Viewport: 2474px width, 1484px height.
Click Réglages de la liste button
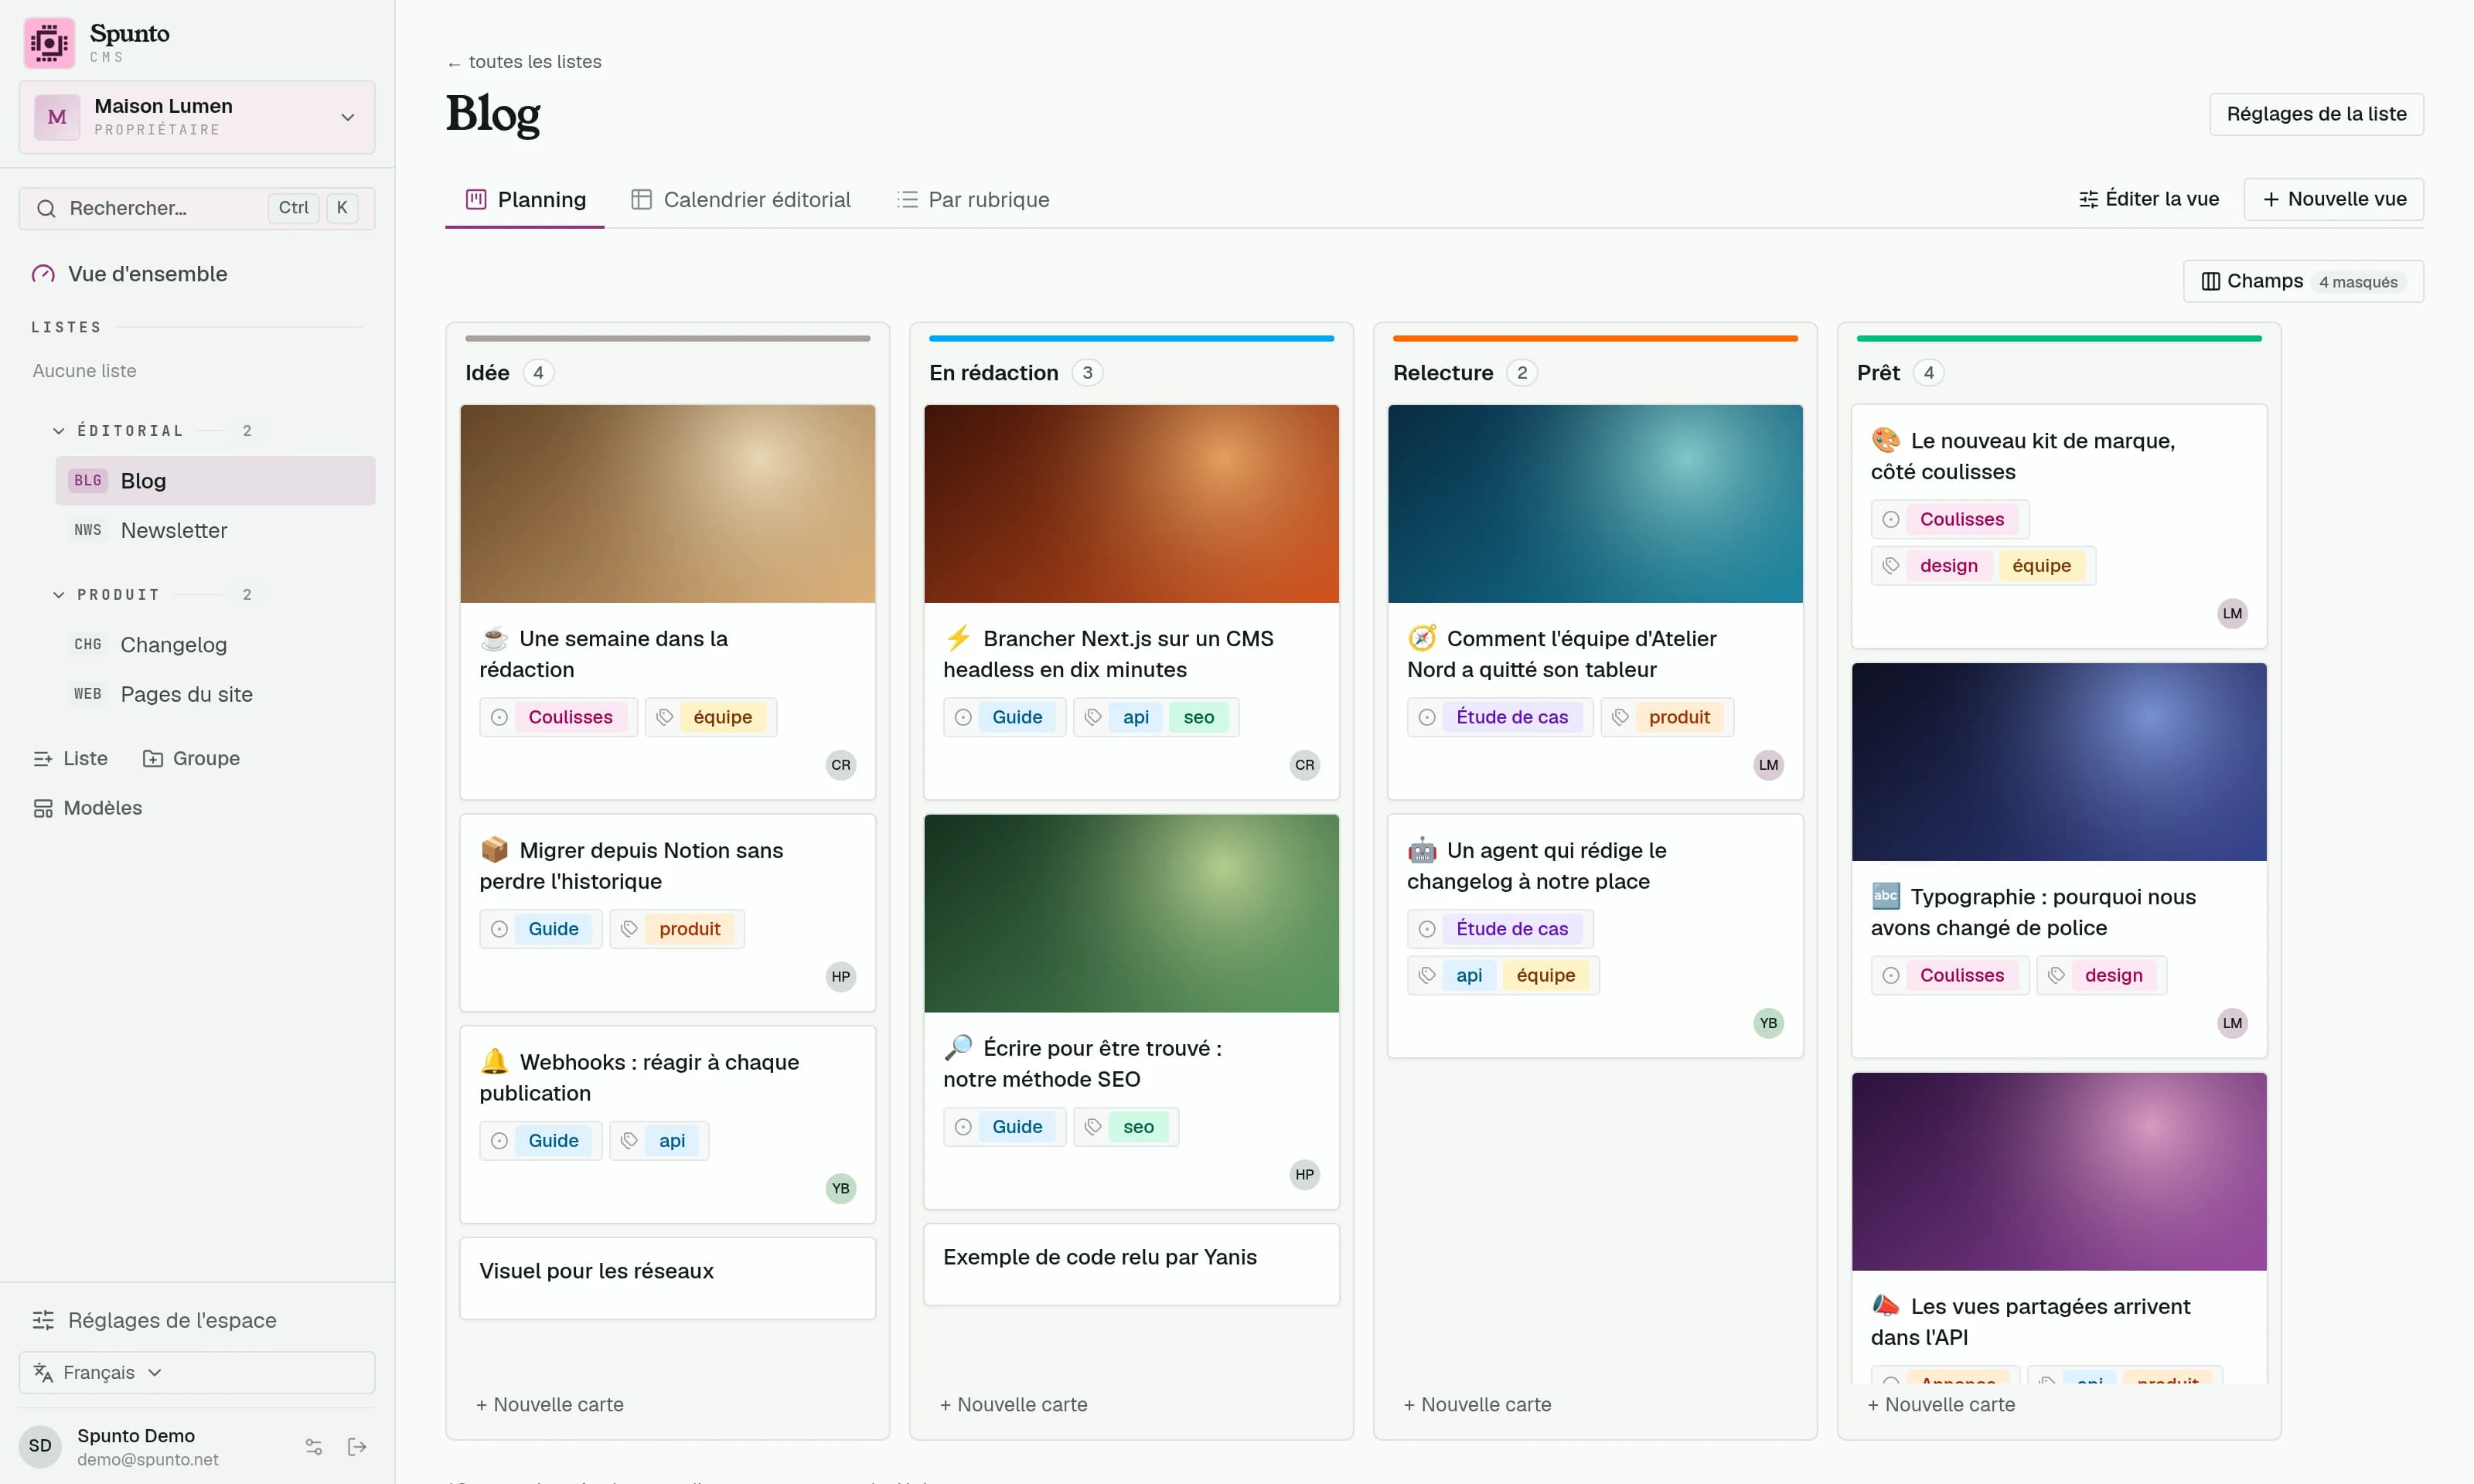(x=2316, y=114)
